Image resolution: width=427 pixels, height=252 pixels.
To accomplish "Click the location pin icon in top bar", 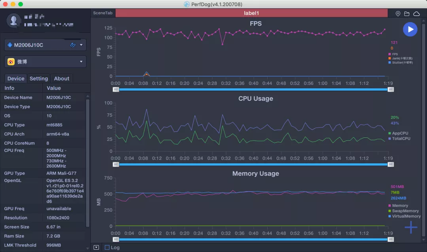I will point(398,13).
